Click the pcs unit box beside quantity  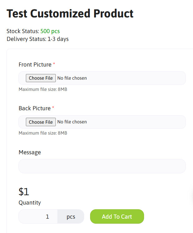click(71, 216)
